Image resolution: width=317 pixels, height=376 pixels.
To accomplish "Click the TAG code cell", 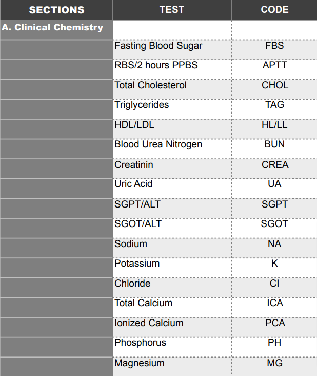I will 274,105.
